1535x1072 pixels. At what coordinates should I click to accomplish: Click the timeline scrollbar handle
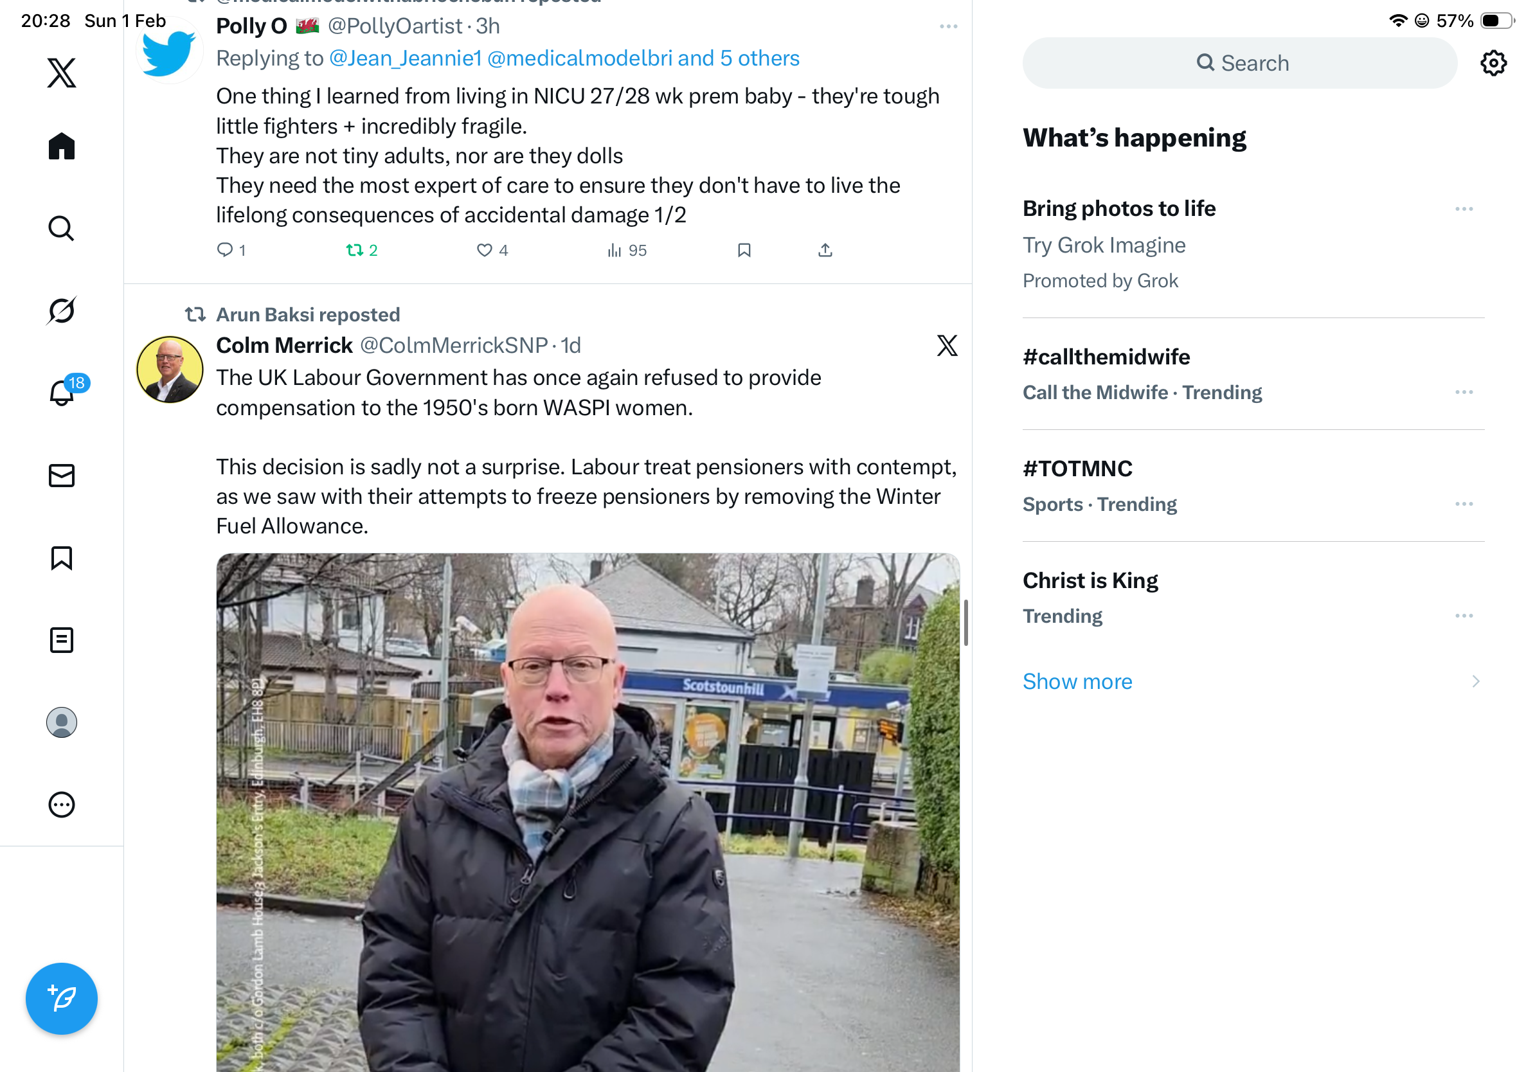[x=965, y=623]
